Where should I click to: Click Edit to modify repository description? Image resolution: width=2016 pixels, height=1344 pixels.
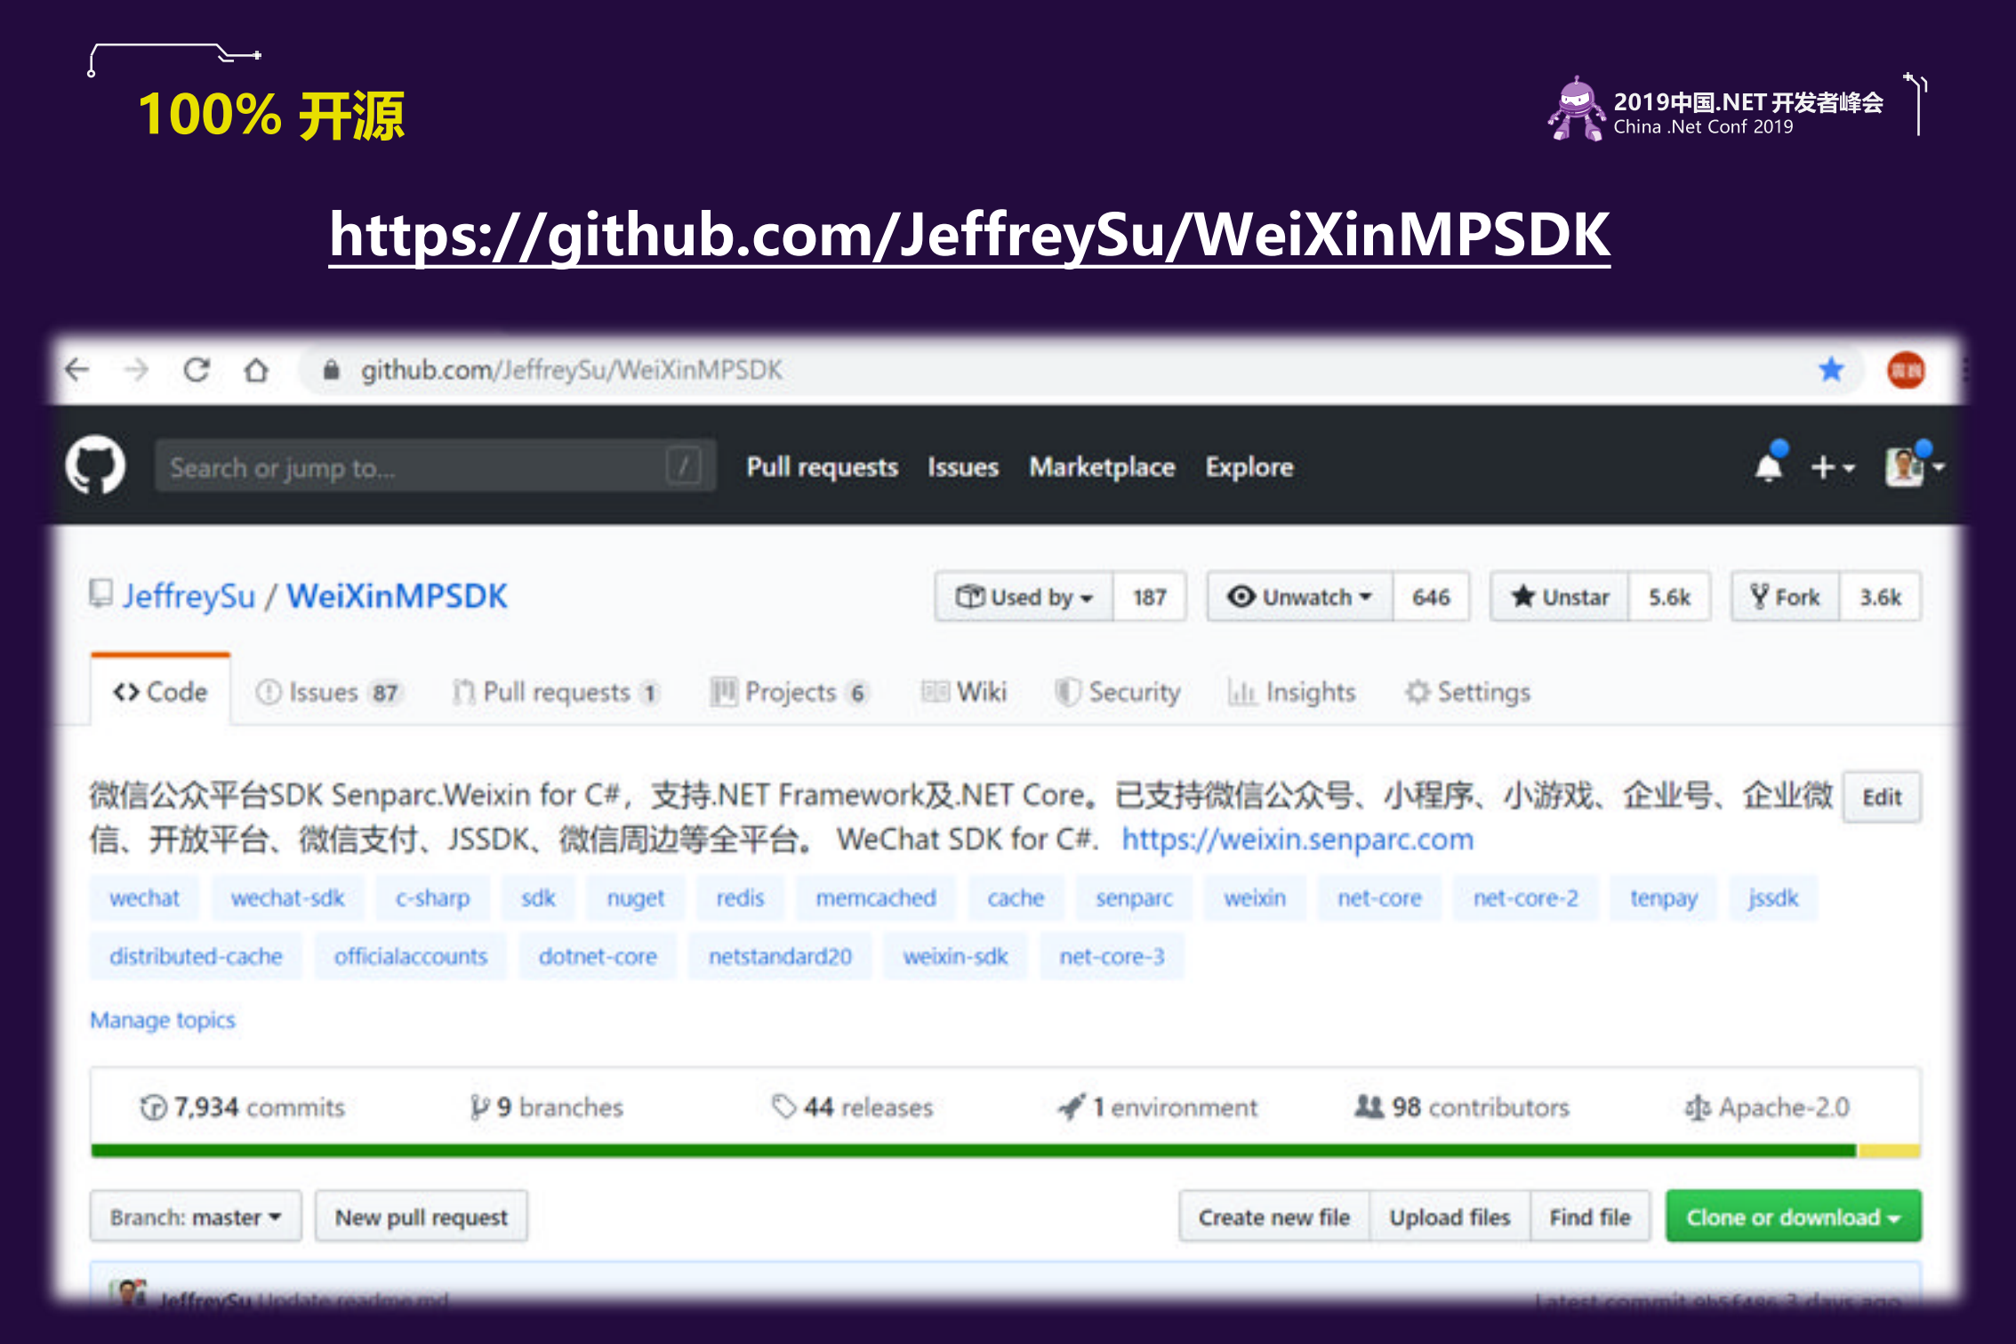(x=1882, y=797)
